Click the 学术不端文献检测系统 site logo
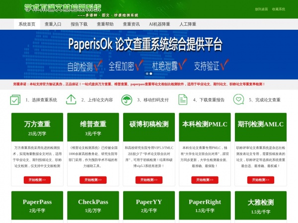 (63, 8)
